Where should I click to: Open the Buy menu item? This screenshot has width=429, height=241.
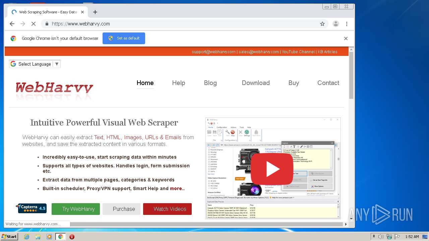(294, 83)
